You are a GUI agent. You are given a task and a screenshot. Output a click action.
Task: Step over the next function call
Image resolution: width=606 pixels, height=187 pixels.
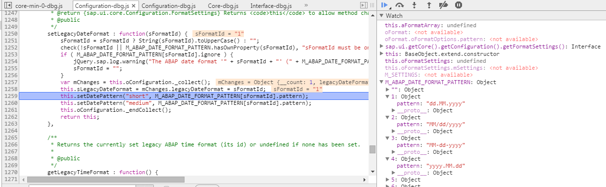(400, 5)
